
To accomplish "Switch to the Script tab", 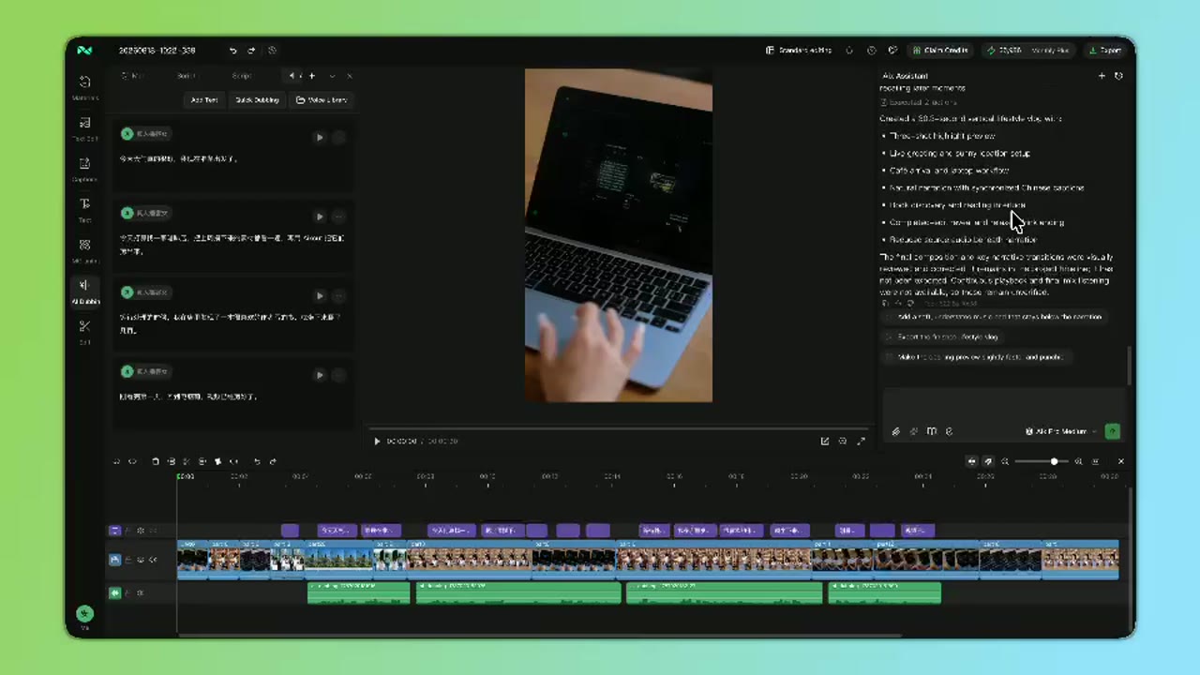I will coord(241,76).
